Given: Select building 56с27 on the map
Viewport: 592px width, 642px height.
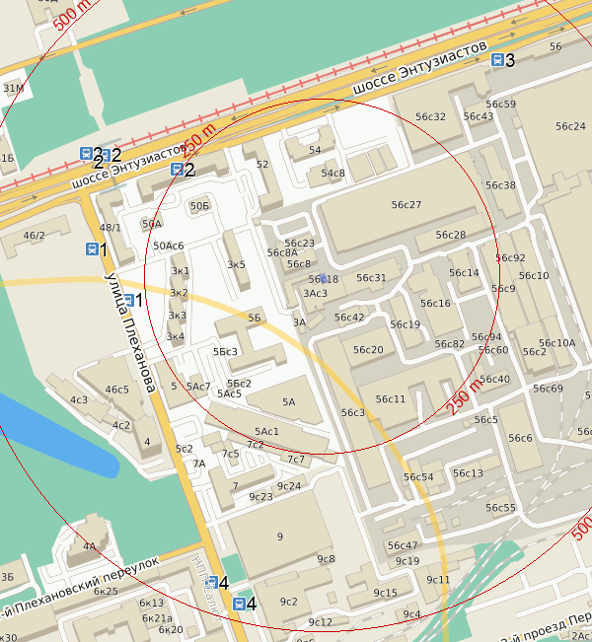Looking at the screenshot, I should (x=406, y=205).
